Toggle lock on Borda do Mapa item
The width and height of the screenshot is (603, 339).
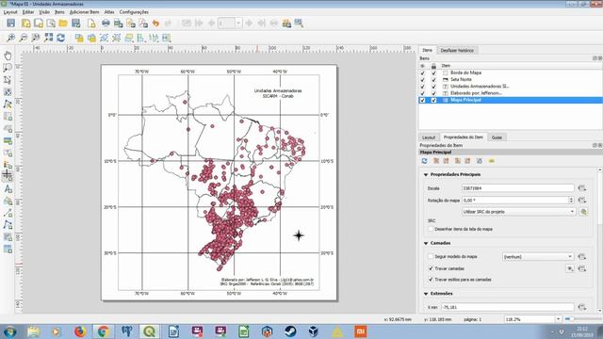pos(433,73)
